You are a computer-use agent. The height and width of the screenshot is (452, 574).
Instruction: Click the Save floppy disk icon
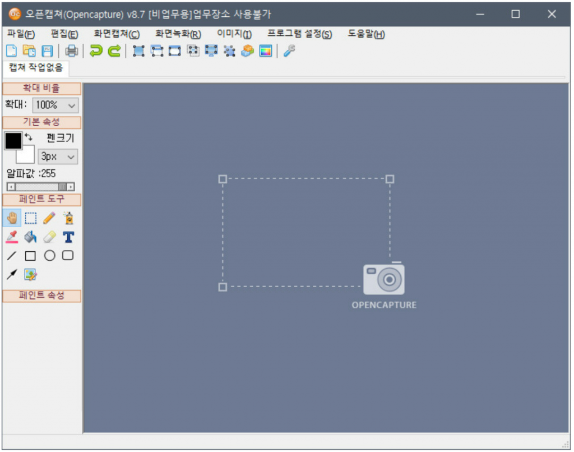pos(47,51)
